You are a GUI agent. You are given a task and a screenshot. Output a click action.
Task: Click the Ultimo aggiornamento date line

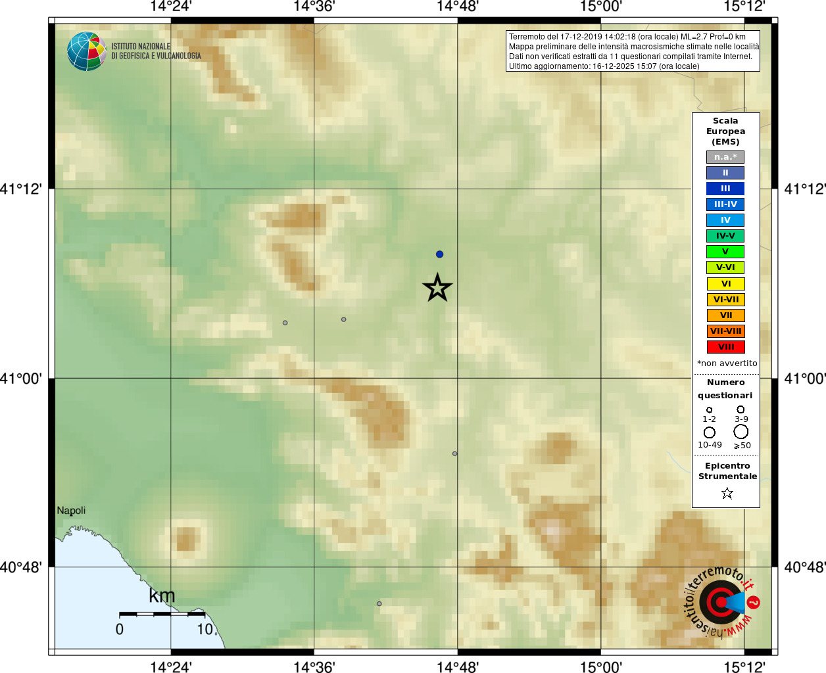click(604, 66)
